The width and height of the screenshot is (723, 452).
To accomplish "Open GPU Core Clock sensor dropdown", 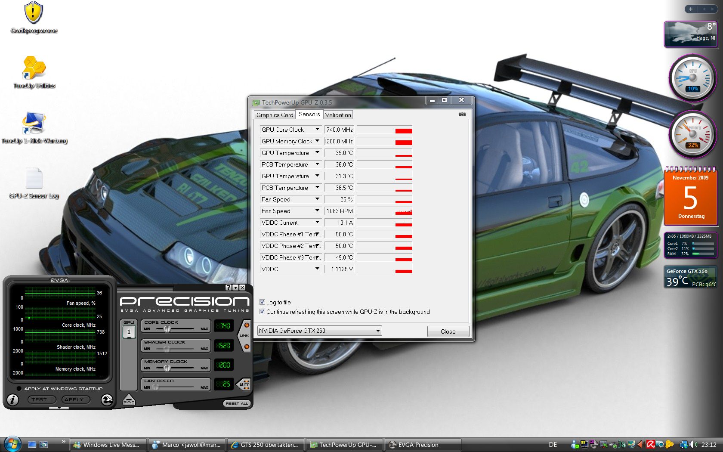I will tap(317, 129).
